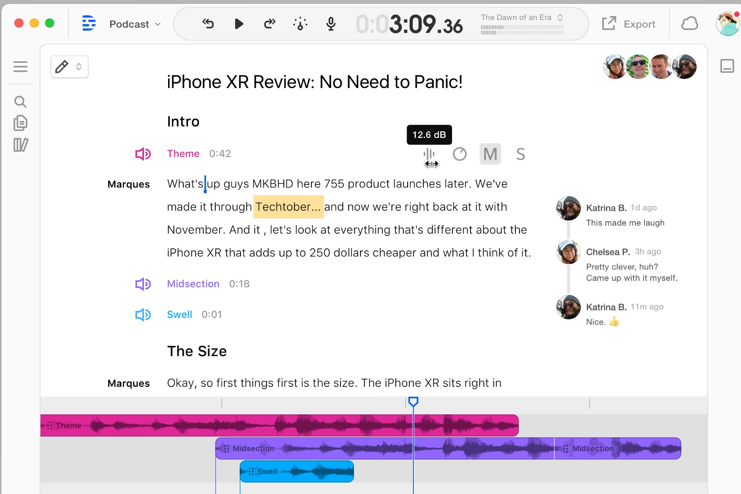Click the Midsection clip speaker icon

pyautogui.click(x=143, y=284)
